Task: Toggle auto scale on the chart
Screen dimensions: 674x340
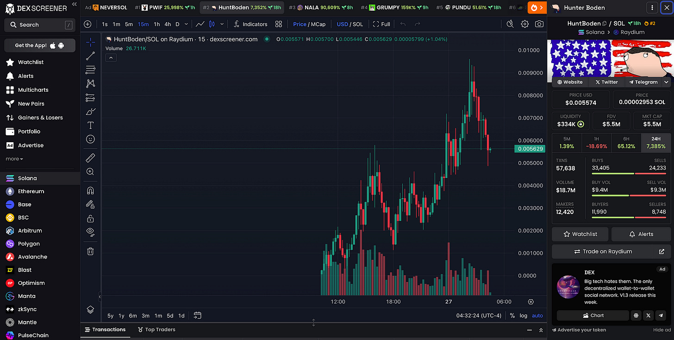Action: [537, 315]
